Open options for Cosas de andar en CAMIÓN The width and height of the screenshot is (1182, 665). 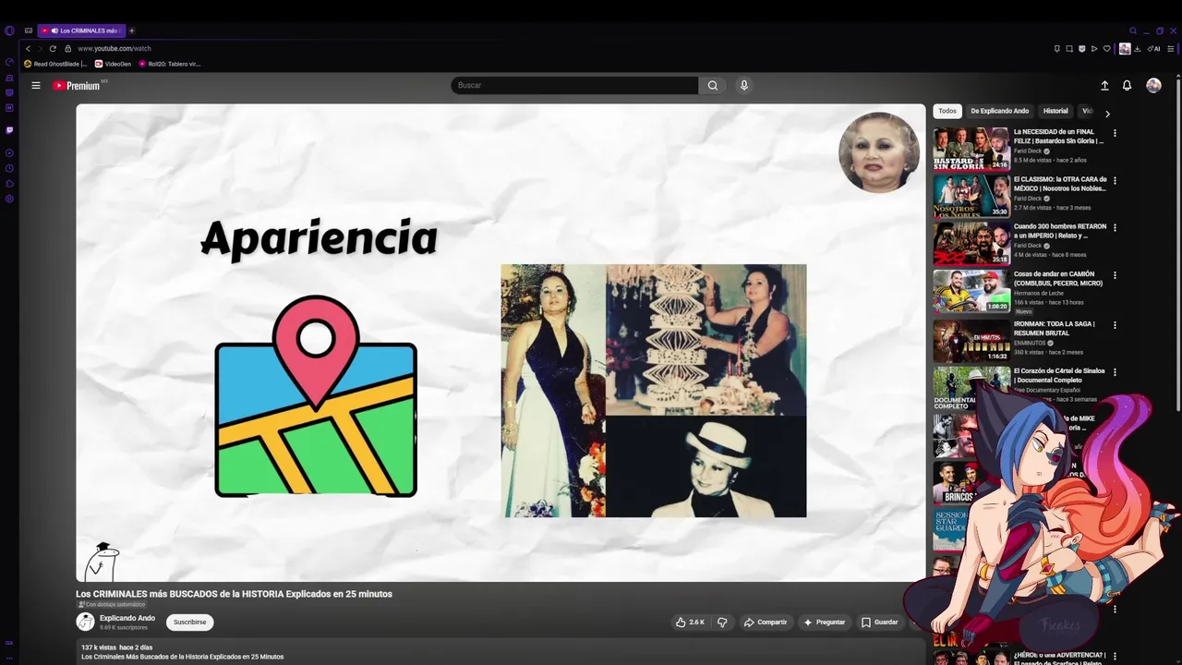(x=1115, y=275)
